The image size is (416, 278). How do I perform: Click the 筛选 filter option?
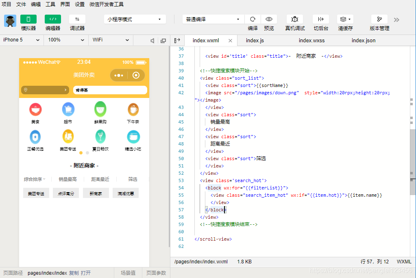coord(133,179)
